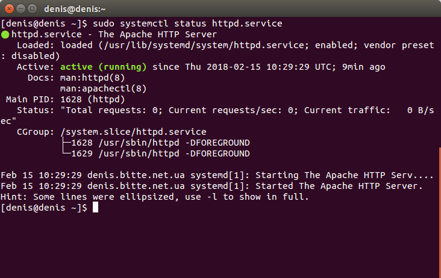Click the man:httpd(8) docs reference
The width and height of the screenshot is (441, 278).
pos(93,78)
